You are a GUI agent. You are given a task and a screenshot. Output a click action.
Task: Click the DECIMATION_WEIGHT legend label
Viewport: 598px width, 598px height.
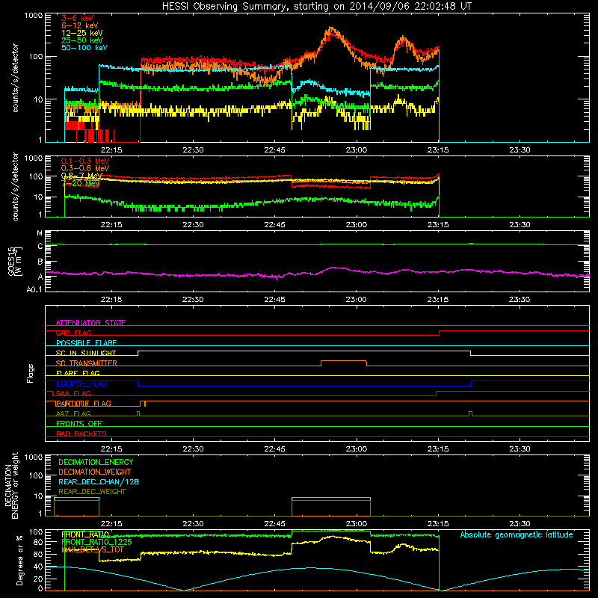tap(95, 472)
